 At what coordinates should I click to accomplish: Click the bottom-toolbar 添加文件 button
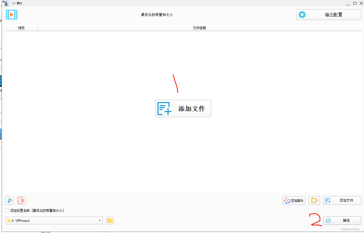[x=342, y=201]
